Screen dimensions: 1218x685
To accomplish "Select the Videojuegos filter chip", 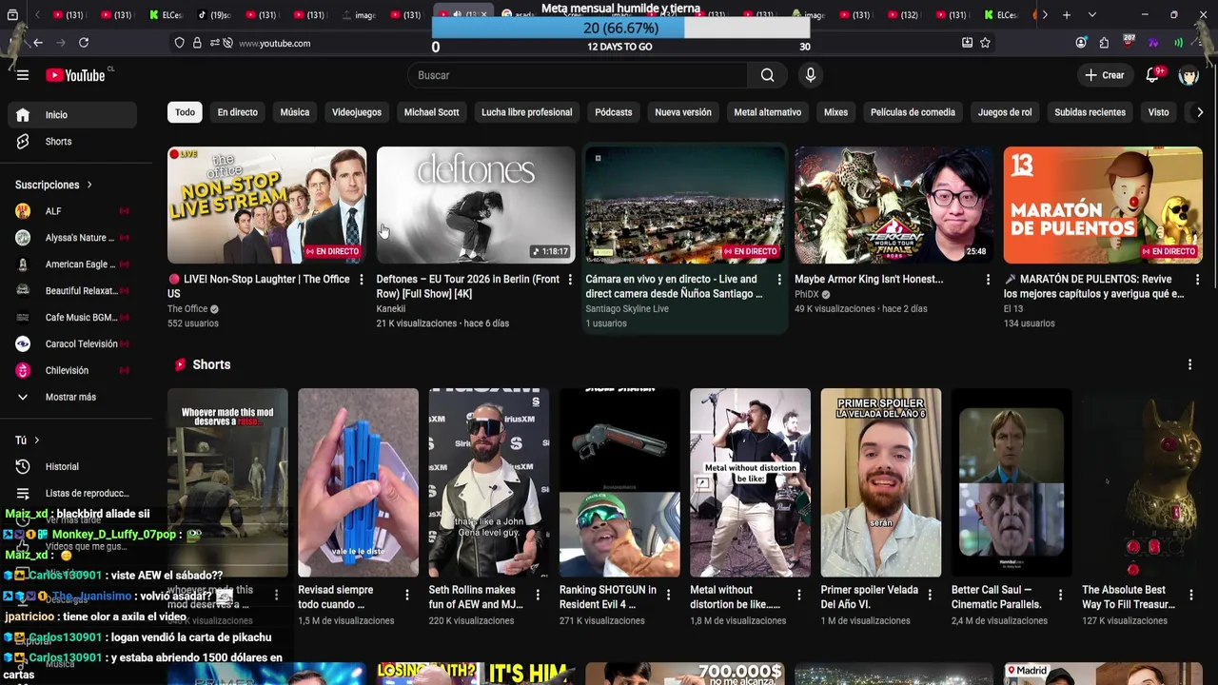I will click(356, 112).
